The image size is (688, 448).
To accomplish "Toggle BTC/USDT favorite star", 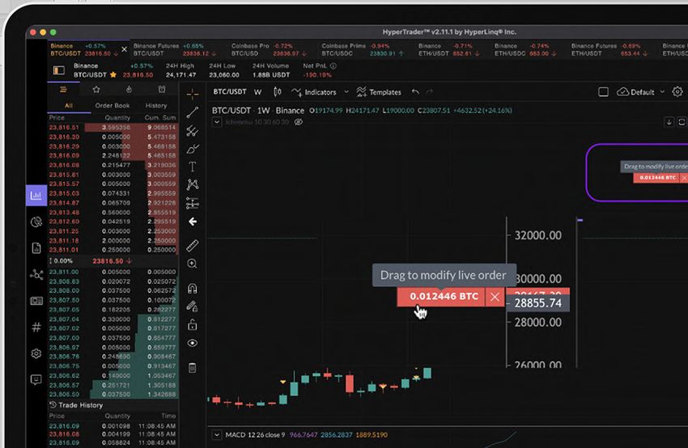I will tap(113, 74).
